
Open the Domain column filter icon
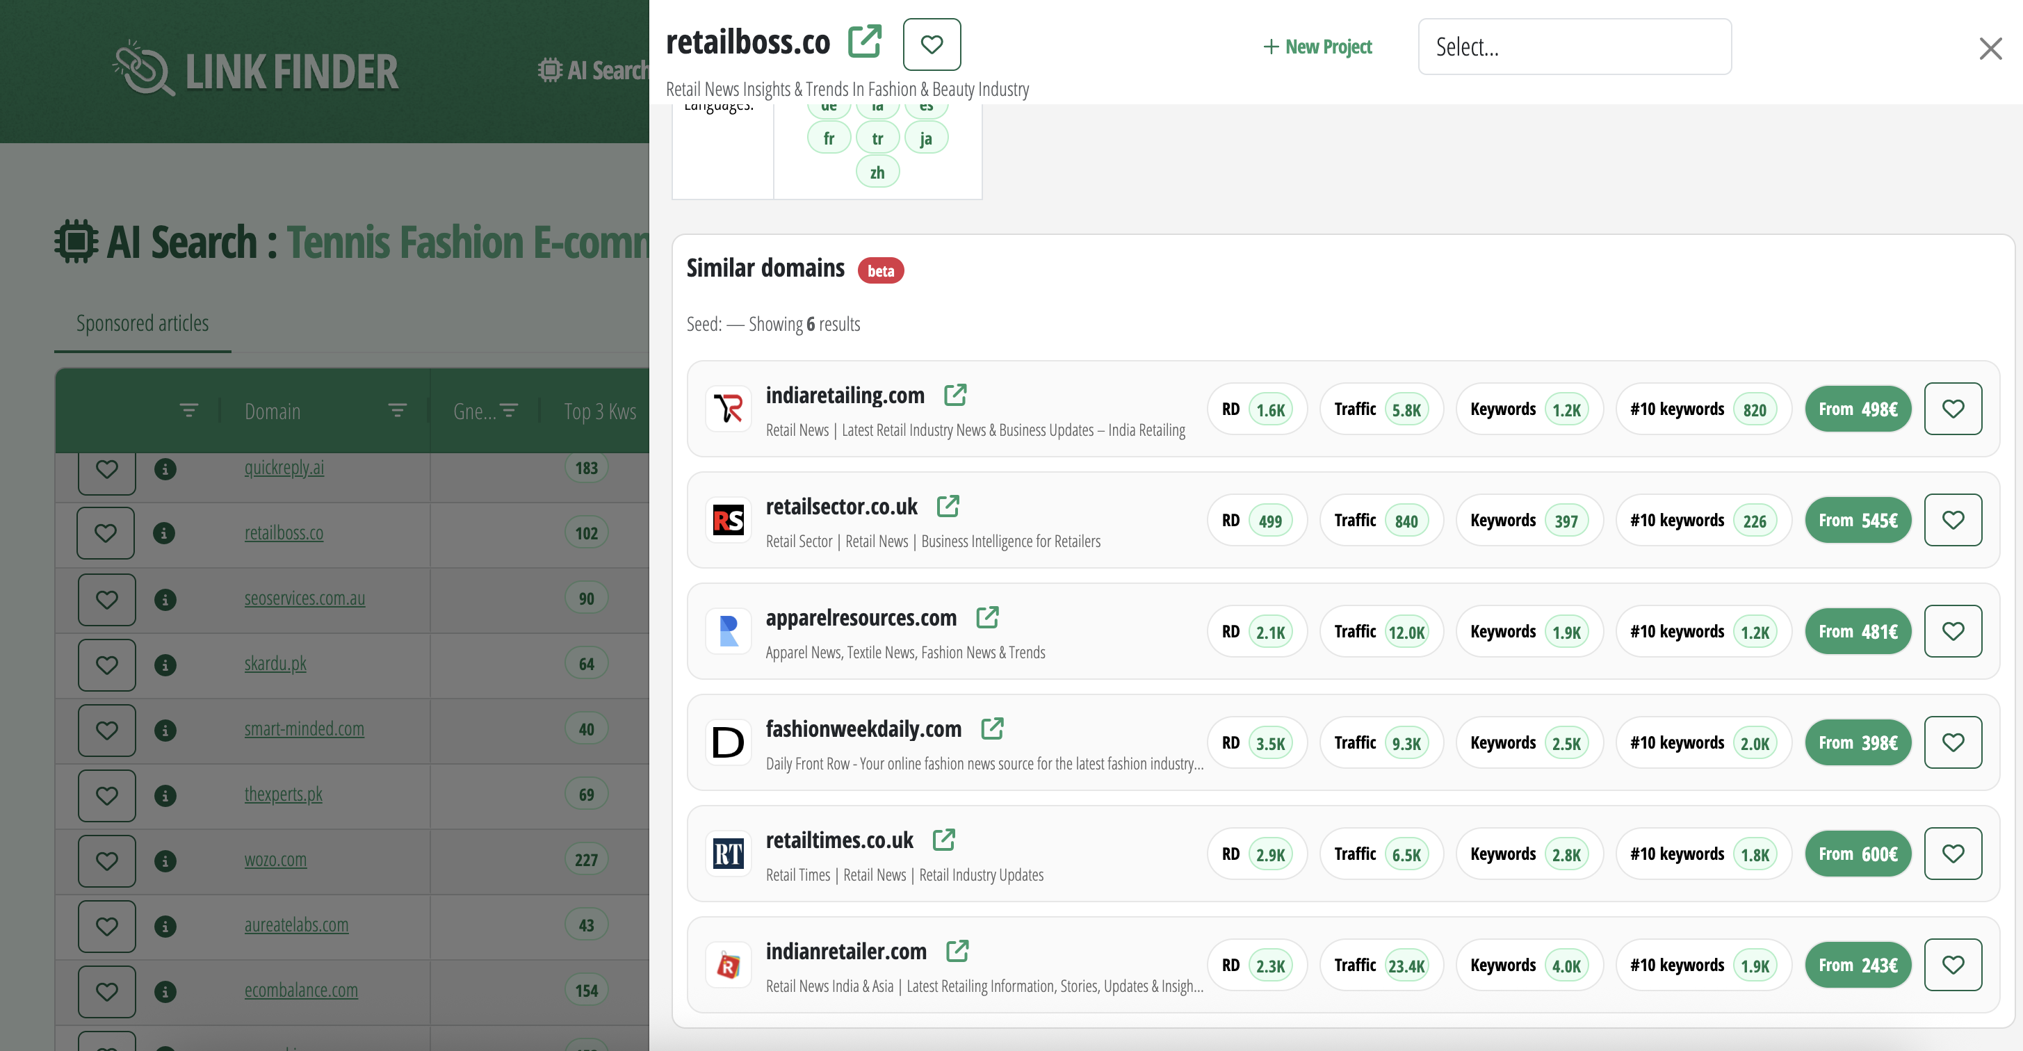tap(398, 410)
